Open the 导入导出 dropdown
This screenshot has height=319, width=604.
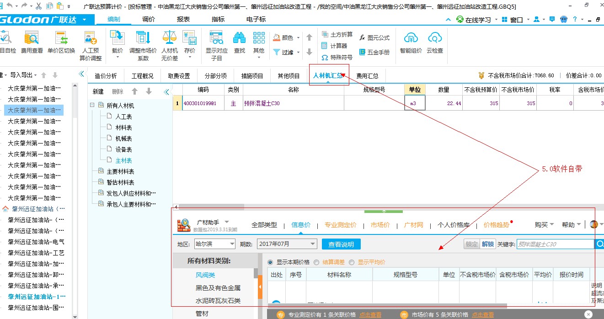[24, 75]
